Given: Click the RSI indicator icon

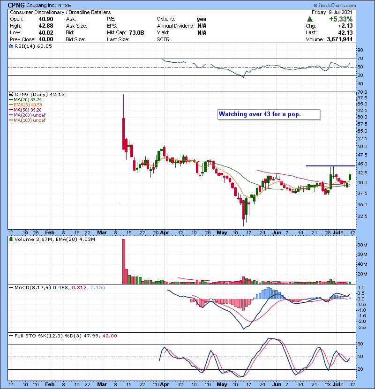Looking at the screenshot, I should click(x=11, y=46).
